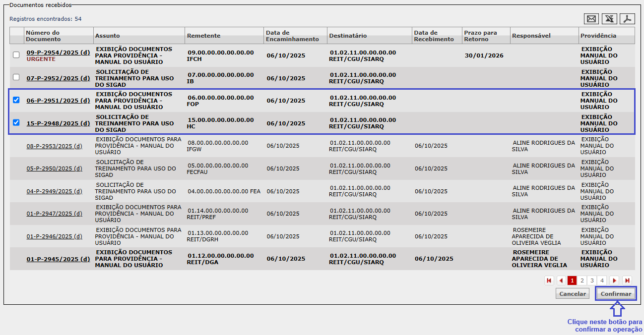This screenshot has width=644, height=335.
Task: Switch to page 4 of results
Action: pyautogui.click(x=602, y=280)
